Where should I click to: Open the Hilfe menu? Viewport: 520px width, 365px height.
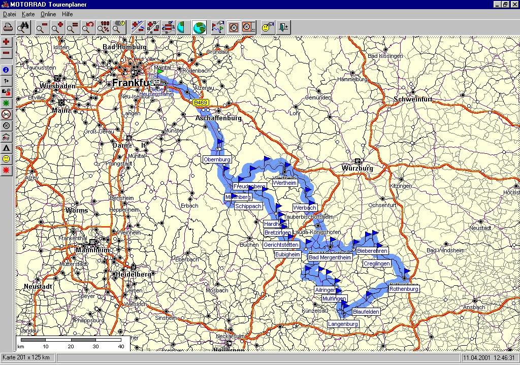(x=68, y=14)
